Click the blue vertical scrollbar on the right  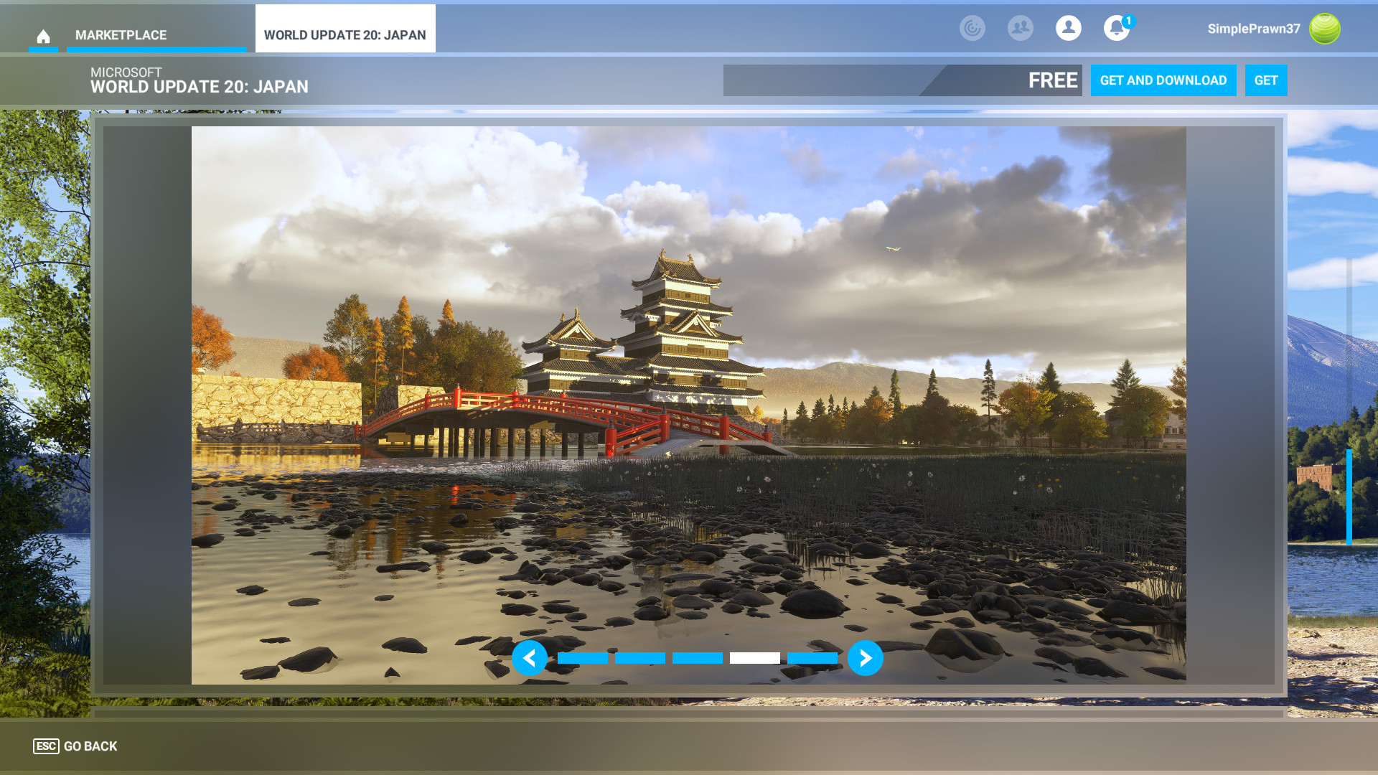(1349, 497)
